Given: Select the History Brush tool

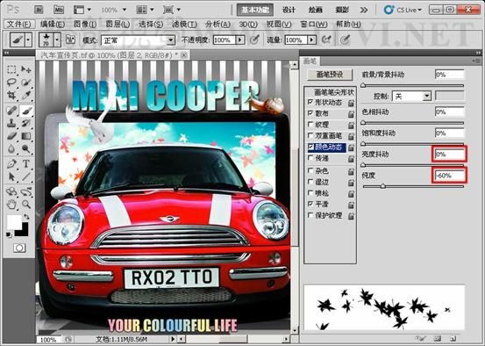Looking at the screenshot, I should coord(26,123).
